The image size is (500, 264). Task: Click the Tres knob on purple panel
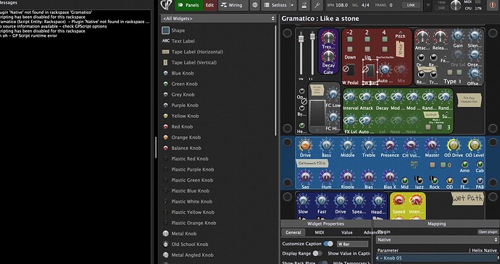328,38
